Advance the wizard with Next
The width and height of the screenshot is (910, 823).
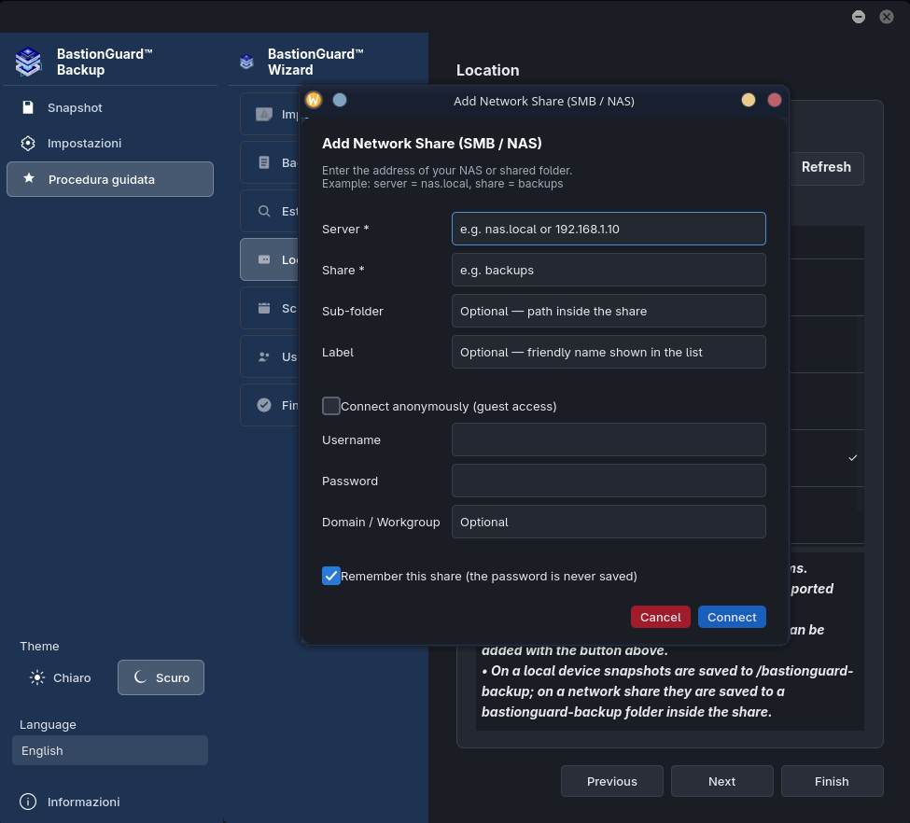(x=722, y=781)
